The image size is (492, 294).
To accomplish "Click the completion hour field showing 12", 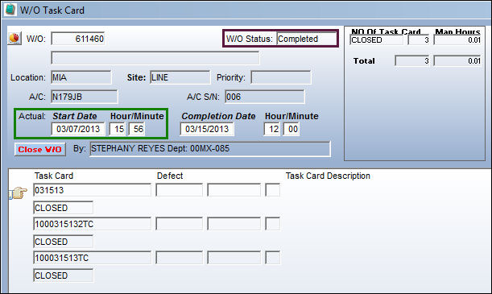I will click(x=272, y=129).
